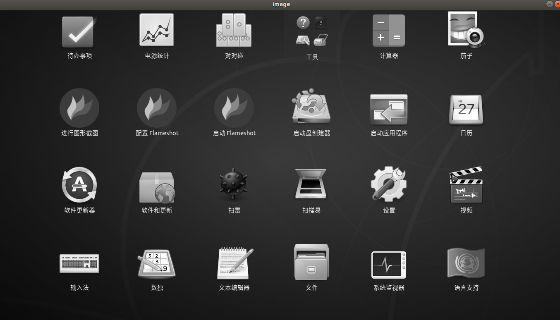
Task: Launch 启动应用程序 startup applications icon
Action: 389,109
